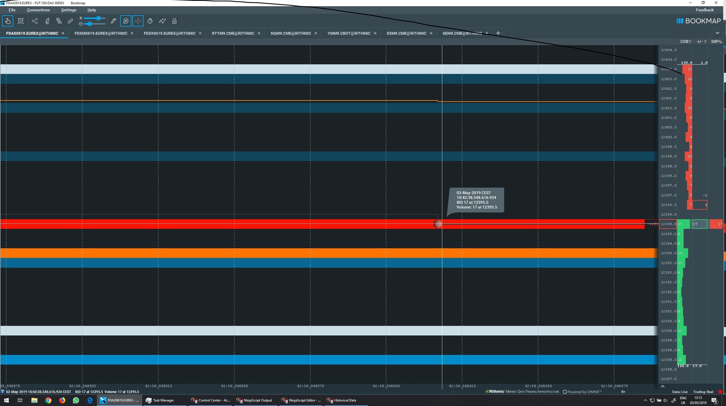Click the Feedback link
726x406 pixels.
coord(705,10)
